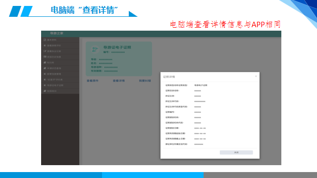Click the 证照有效期起始日期 label

coord(175,133)
